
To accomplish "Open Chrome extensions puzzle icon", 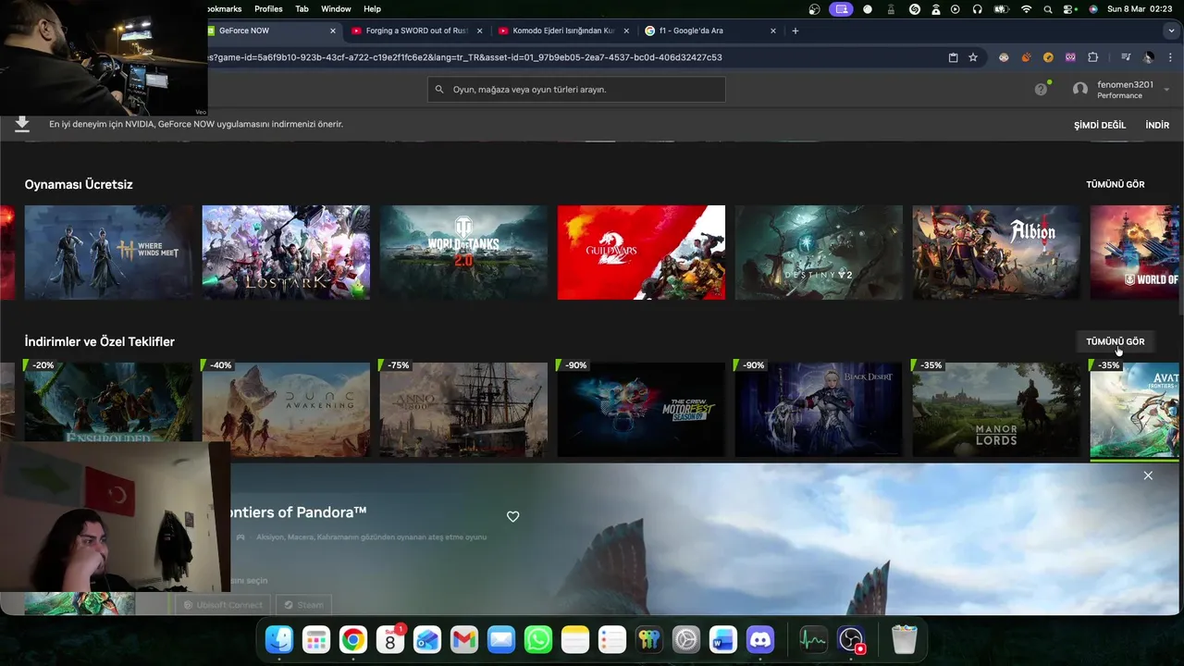I will (1092, 57).
